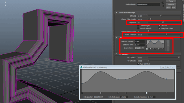Click the Hide button
184x103 pixels.
coord(174,8)
